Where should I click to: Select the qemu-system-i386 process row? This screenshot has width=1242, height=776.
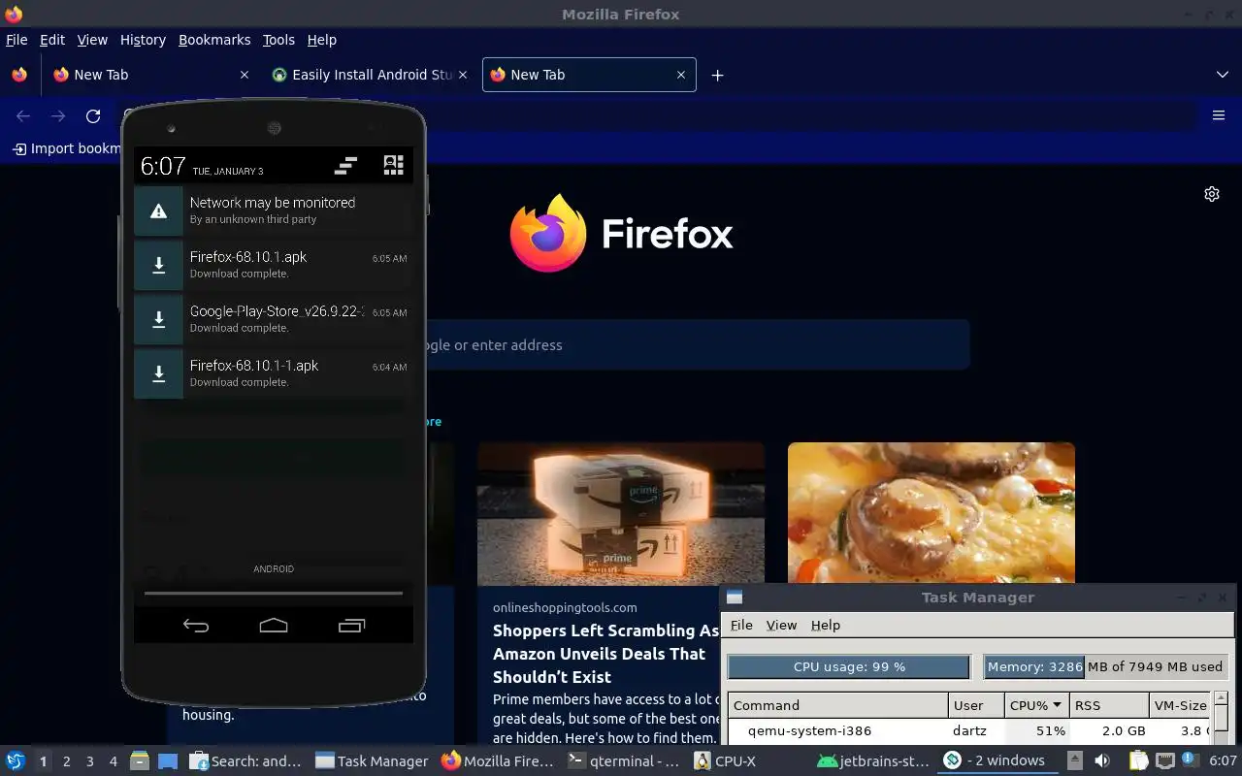click(969, 730)
